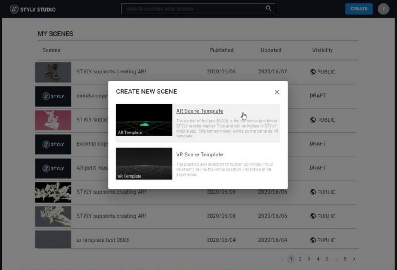Click the Updated column header
Image resolution: width=397 pixels, height=270 pixels.
(x=271, y=50)
